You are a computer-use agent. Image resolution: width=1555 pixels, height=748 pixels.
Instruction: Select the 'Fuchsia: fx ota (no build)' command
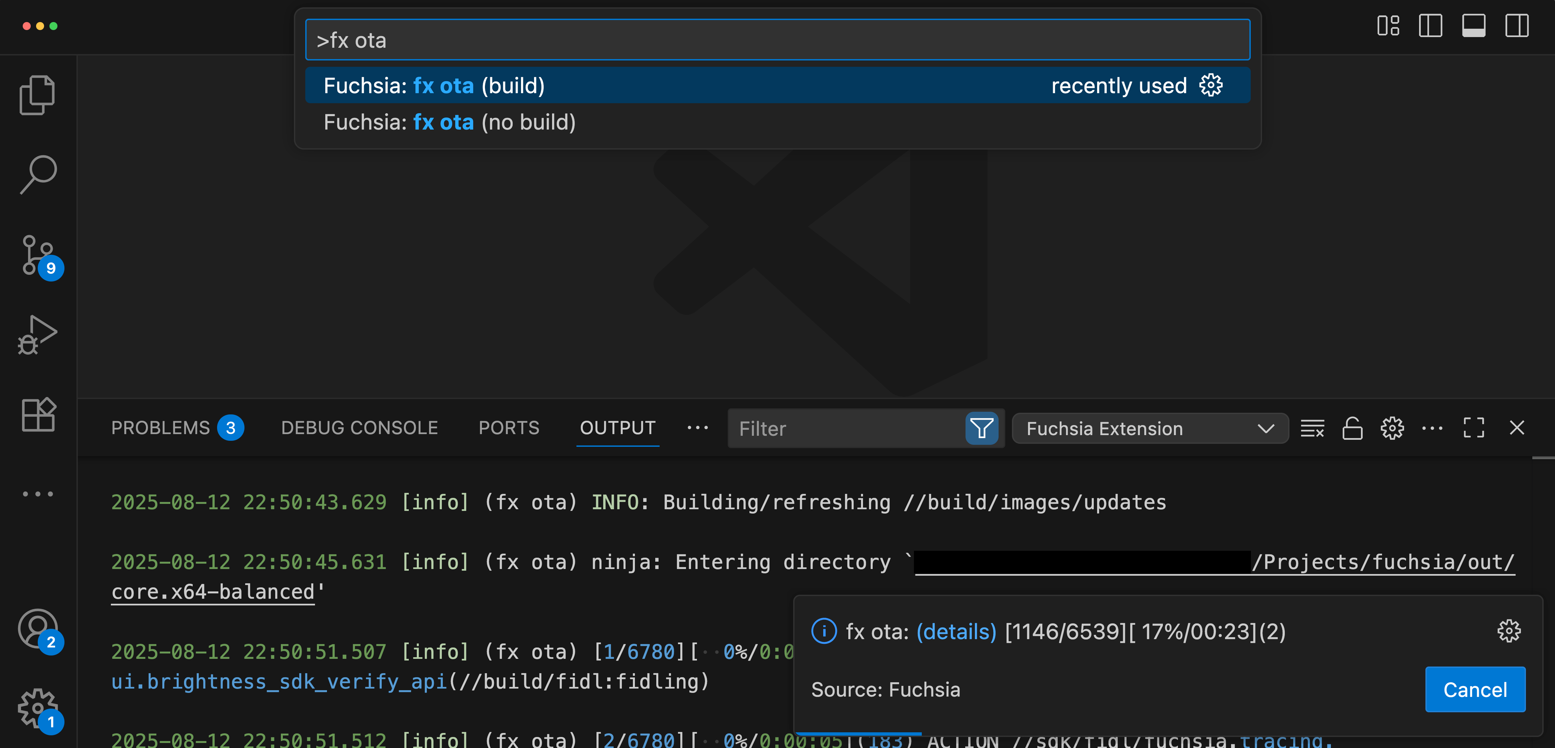[450, 122]
